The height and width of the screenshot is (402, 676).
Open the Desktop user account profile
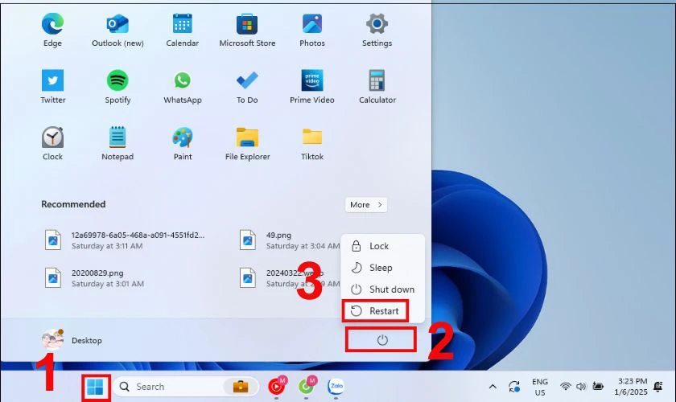point(72,340)
